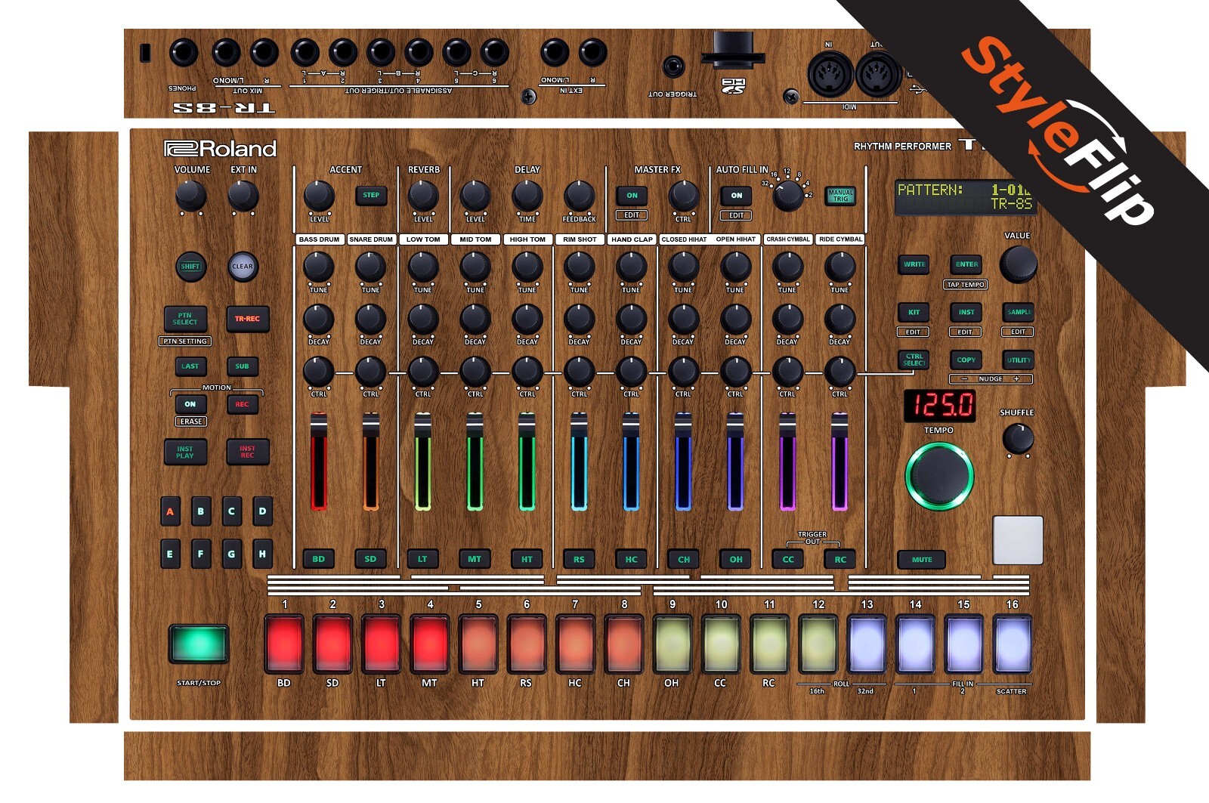1209x803 pixels.
Task: Click the INST PLAY button
Action: pos(185,452)
